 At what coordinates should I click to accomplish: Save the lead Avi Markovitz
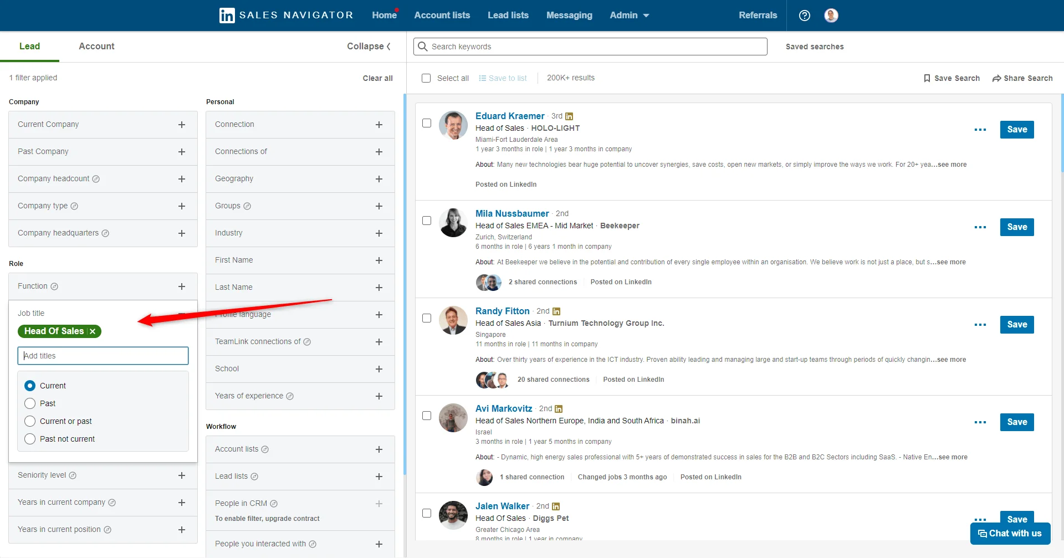click(1017, 422)
